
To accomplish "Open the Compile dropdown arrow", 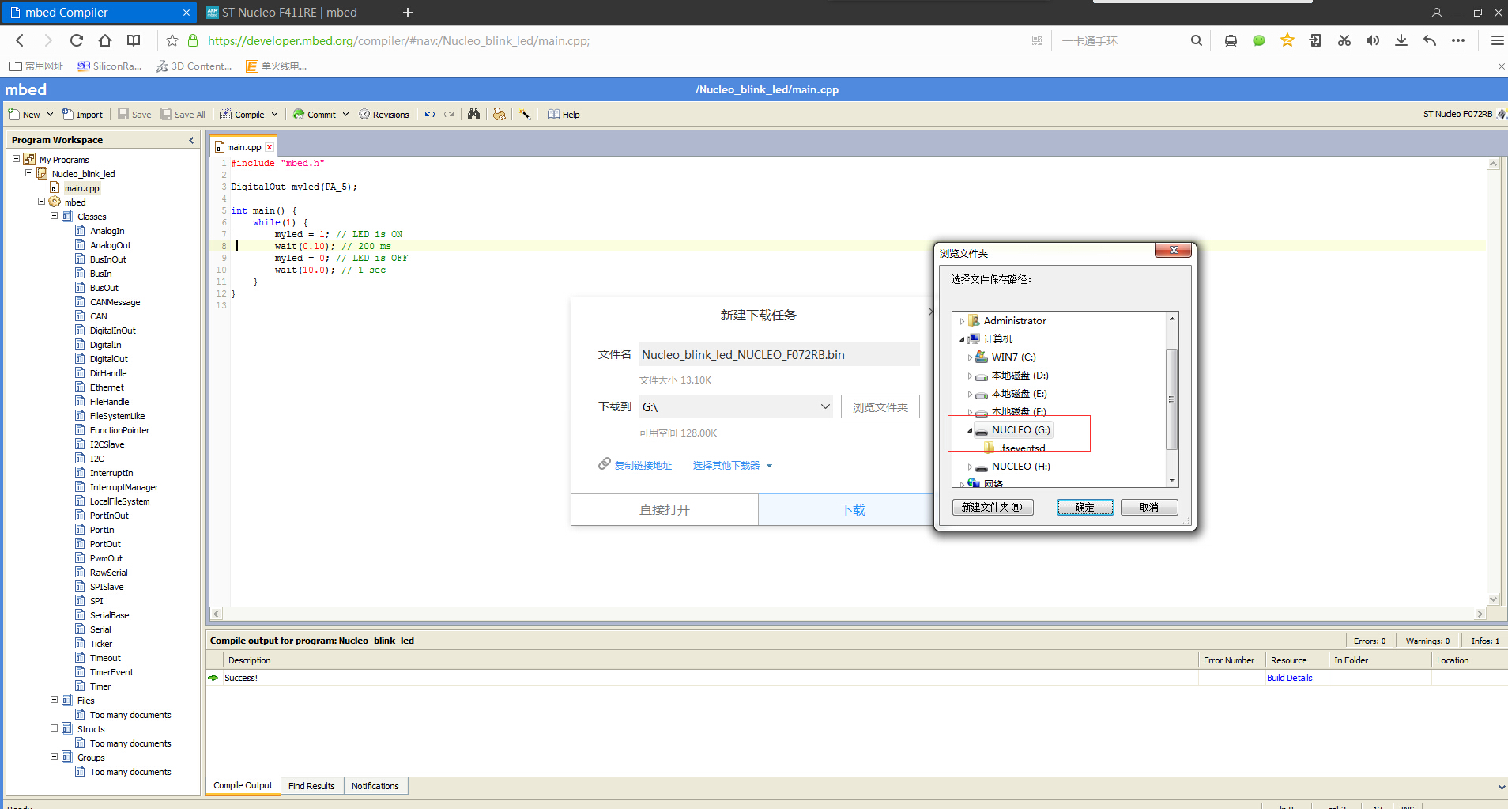I will pos(275,115).
